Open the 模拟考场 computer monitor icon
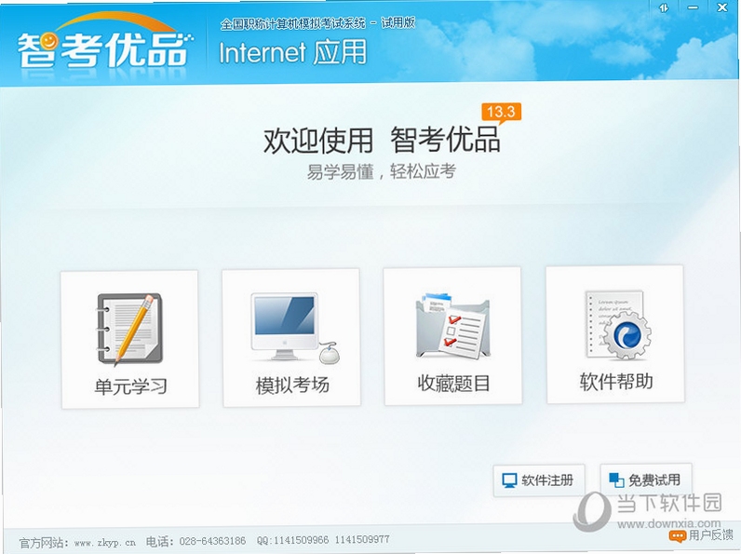 295,328
